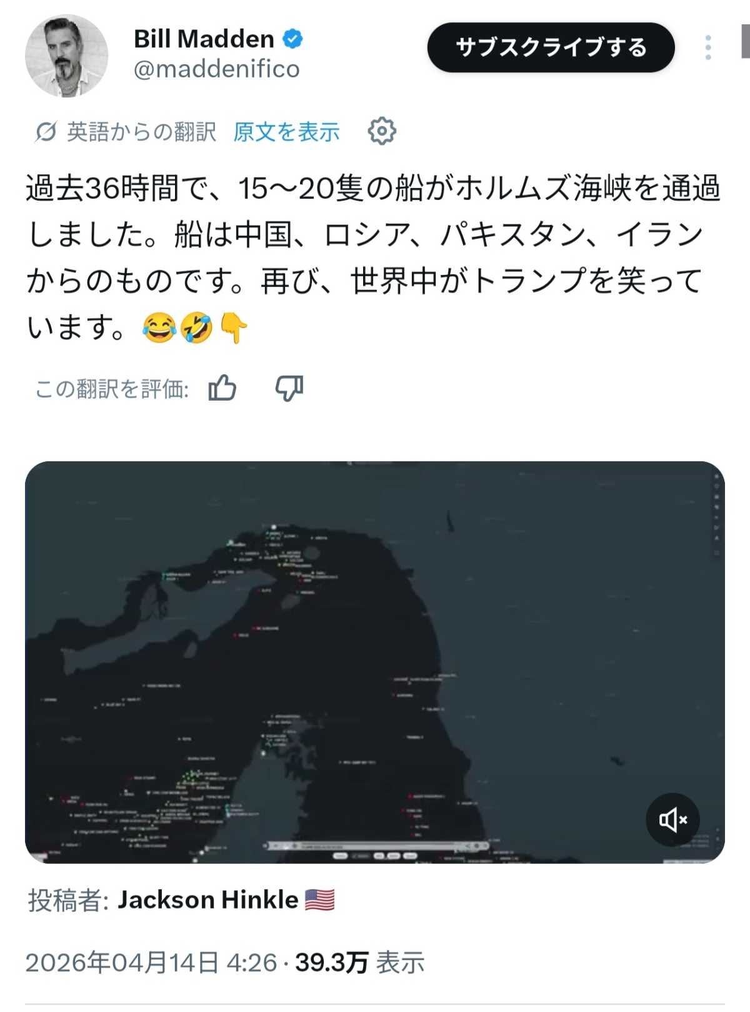Rate translation with thumbs down icon
Viewport: 750px width, 1012px height.
coord(289,388)
